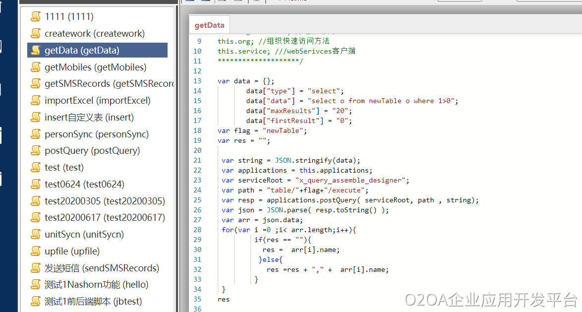Image resolution: width=582 pixels, height=312 pixels.
Task: Open the postQuery (postQuery) script
Action: (x=92, y=151)
